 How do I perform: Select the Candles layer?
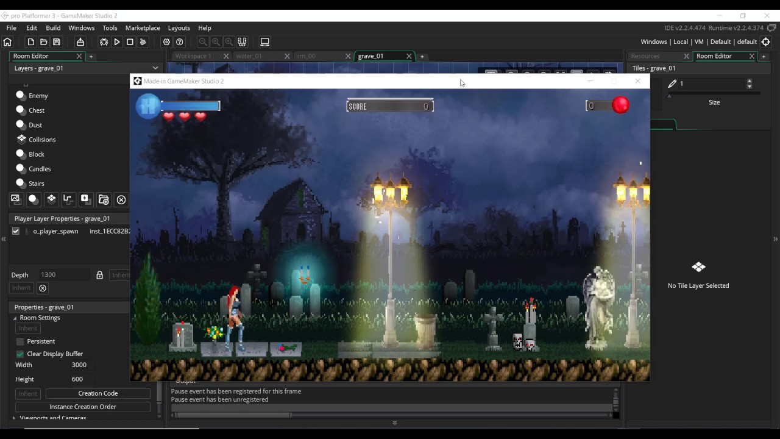point(40,169)
